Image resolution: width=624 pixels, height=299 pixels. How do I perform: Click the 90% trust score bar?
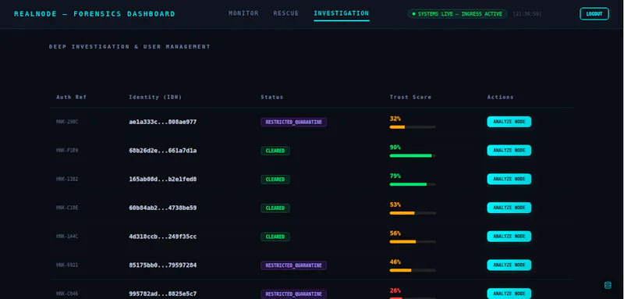click(413, 155)
